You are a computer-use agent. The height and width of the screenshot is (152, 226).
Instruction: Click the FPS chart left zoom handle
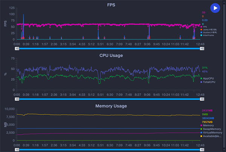17,48
